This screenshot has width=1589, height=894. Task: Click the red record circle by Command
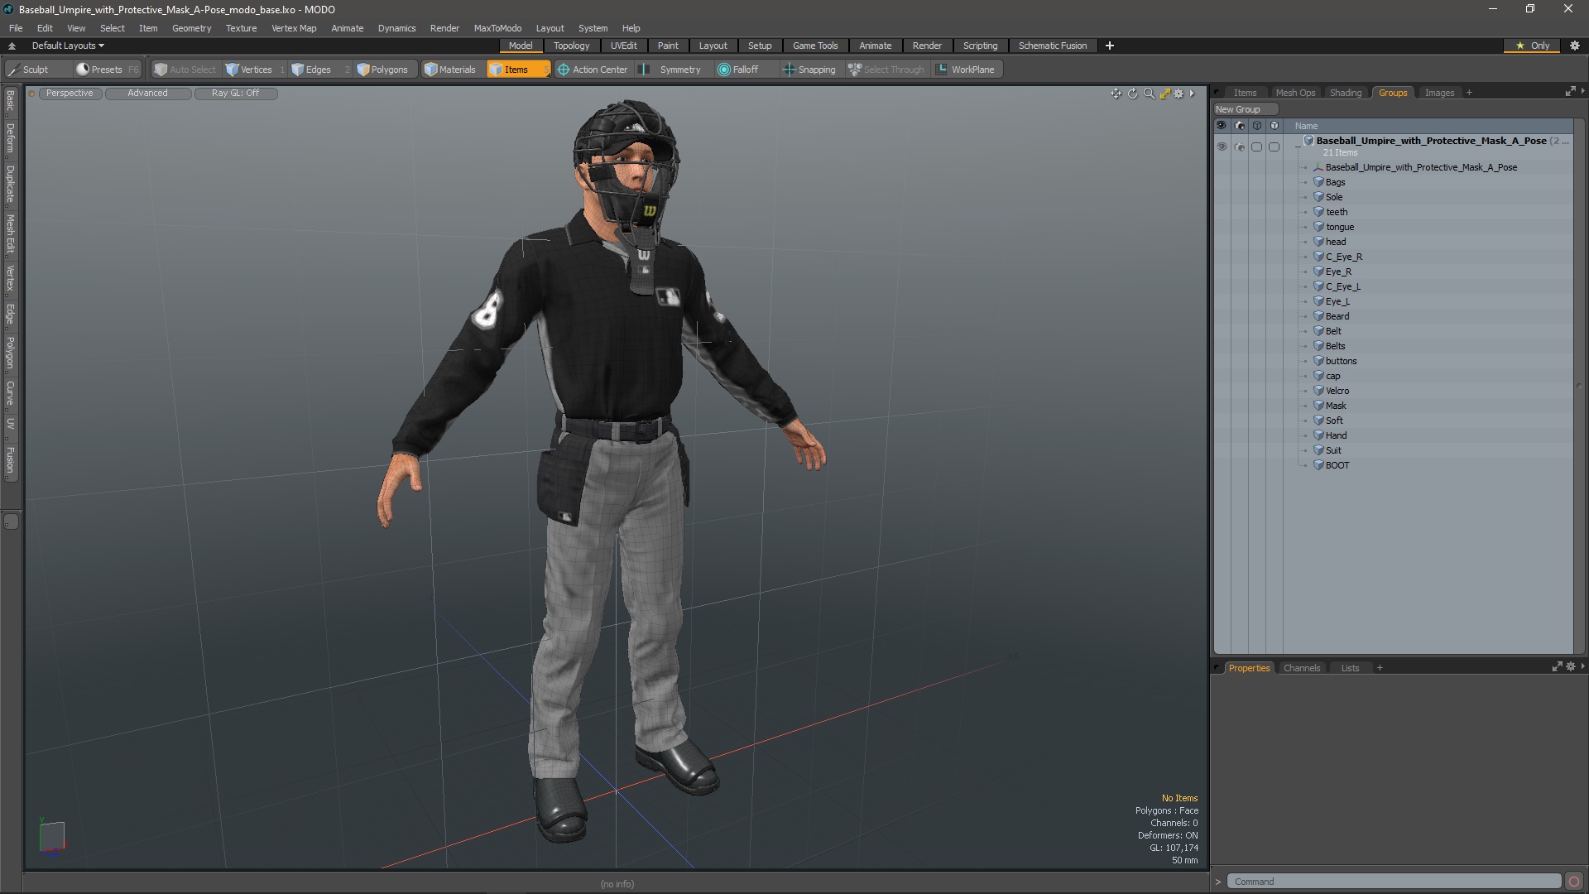[x=1574, y=882]
